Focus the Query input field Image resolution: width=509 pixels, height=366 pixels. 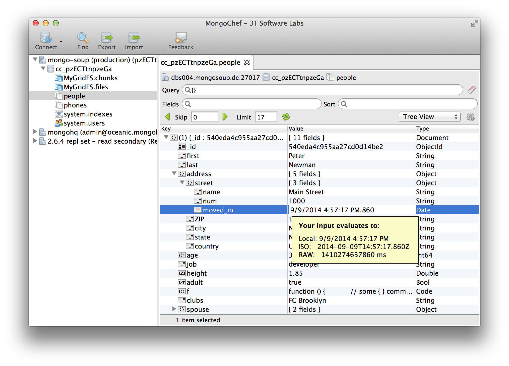click(322, 90)
